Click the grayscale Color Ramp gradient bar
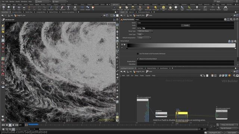This screenshot has width=239, height=134. click(x=181, y=45)
